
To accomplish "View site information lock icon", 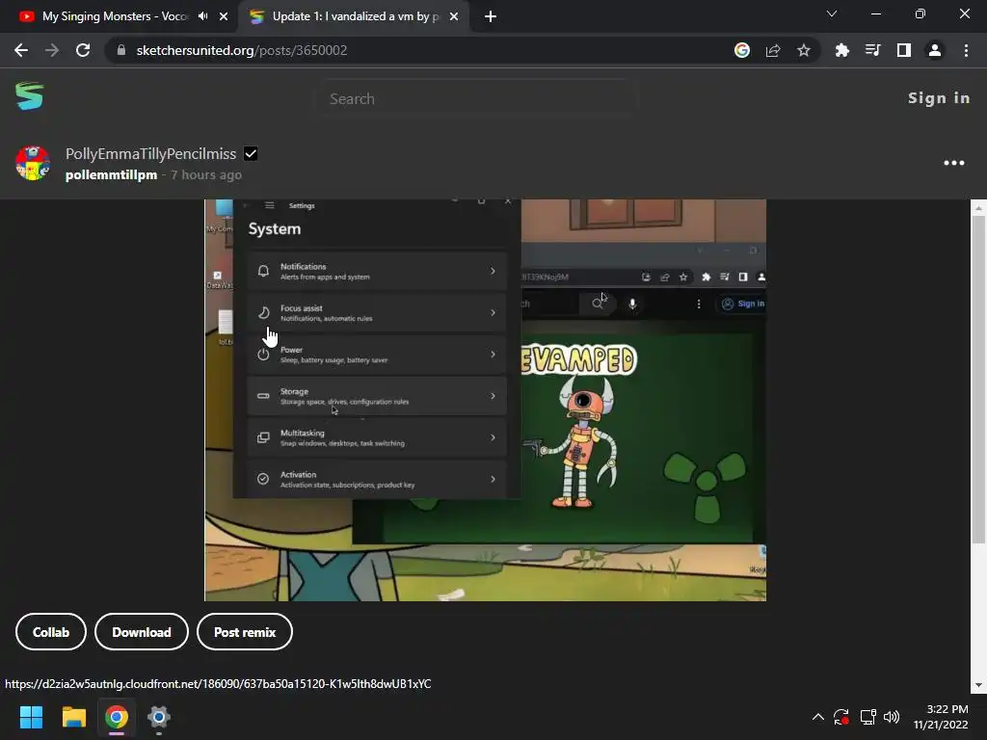I will [121, 50].
